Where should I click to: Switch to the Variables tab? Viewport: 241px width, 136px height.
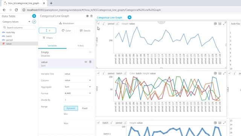(52, 46)
